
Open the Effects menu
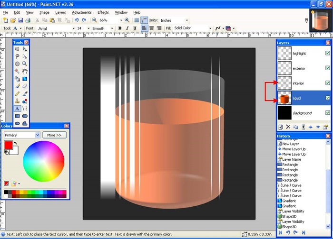click(x=103, y=12)
